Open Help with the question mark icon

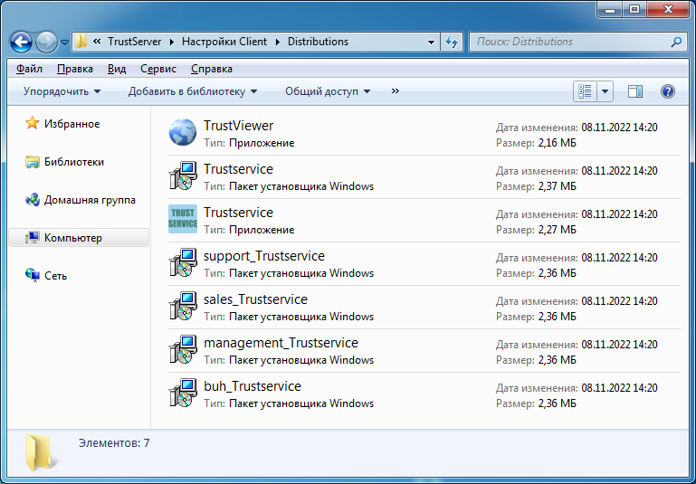click(668, 91)
